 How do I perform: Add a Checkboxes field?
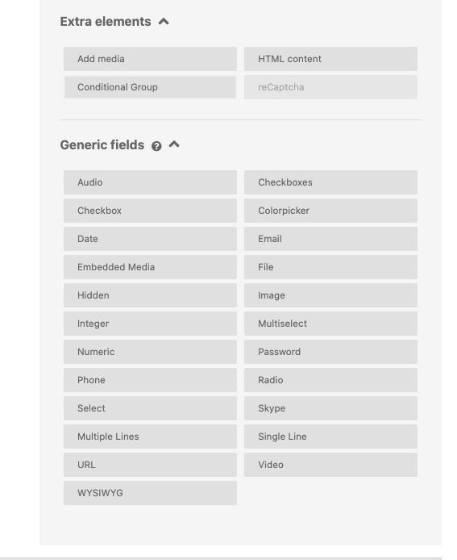[330, 182]
